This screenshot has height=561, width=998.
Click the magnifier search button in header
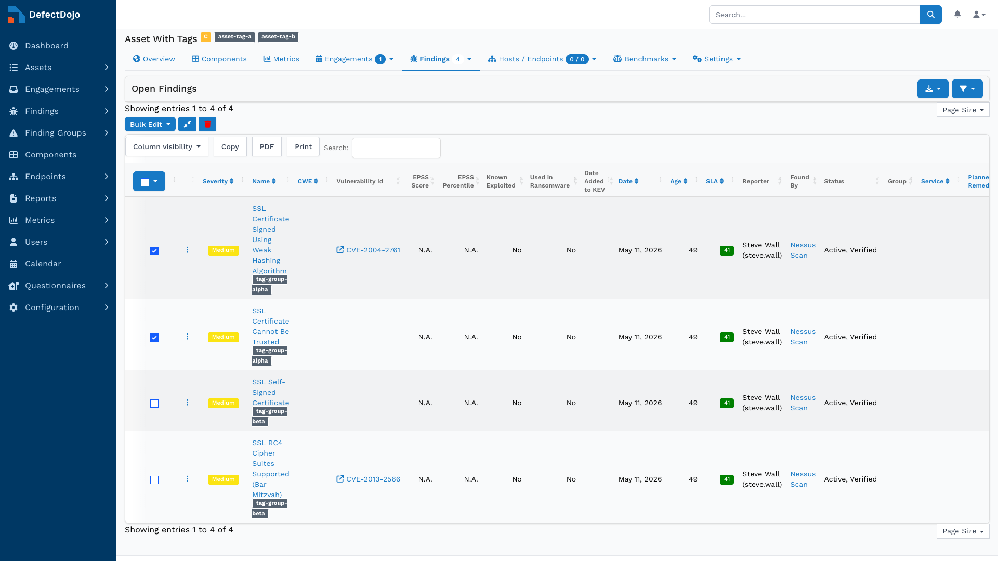pyautogui.click(x=931, y=15)
